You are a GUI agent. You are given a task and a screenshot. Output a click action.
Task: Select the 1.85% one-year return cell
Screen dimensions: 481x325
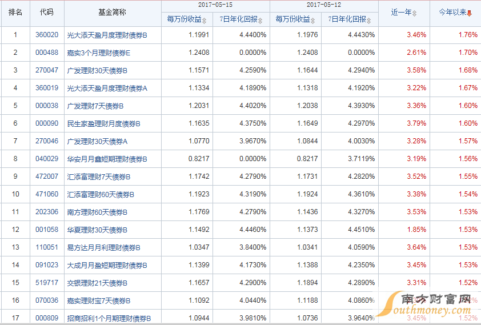pyautogui.click(x=416, y=230)
